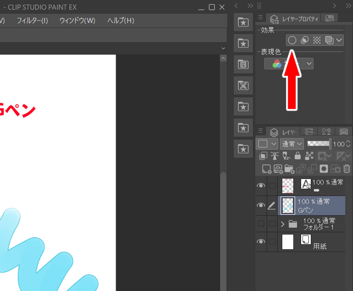353x291 pixels.
Task: Expand the フォルダー1 layer folder
Action: pyautogui.click(x=283, y=224)
